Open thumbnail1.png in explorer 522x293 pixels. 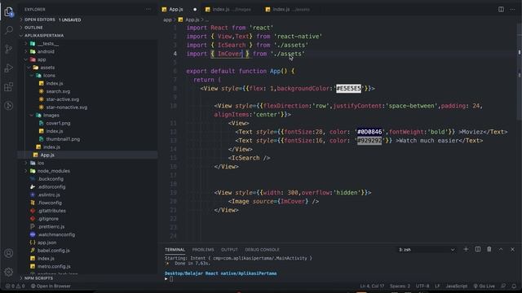[63, 139]
